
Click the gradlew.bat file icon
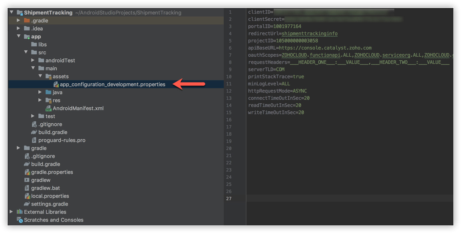pyautogui.click(x=27, y=188)
